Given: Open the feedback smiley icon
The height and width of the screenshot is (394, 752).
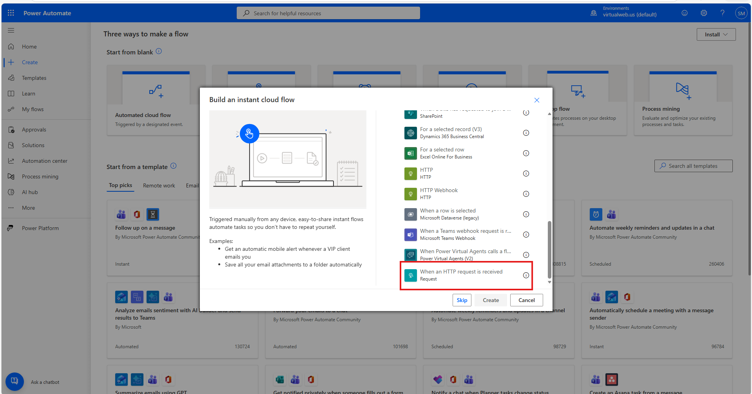Looking at the screenshot, I should point(685,13).
